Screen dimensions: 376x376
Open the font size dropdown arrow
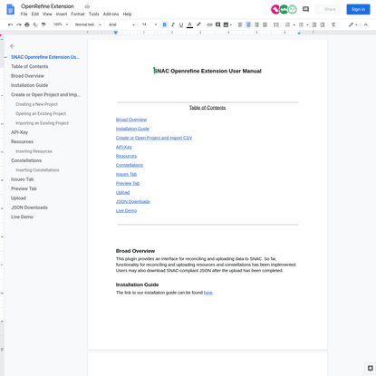pyautogui.click(x=156, y=24)
